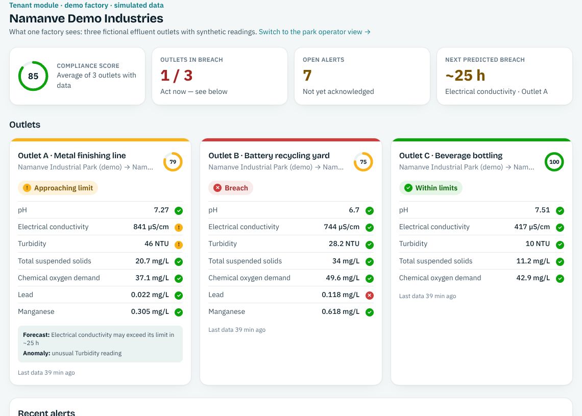Click Outlet B score ring 75

pyautogui.click(x=363, y=162)
